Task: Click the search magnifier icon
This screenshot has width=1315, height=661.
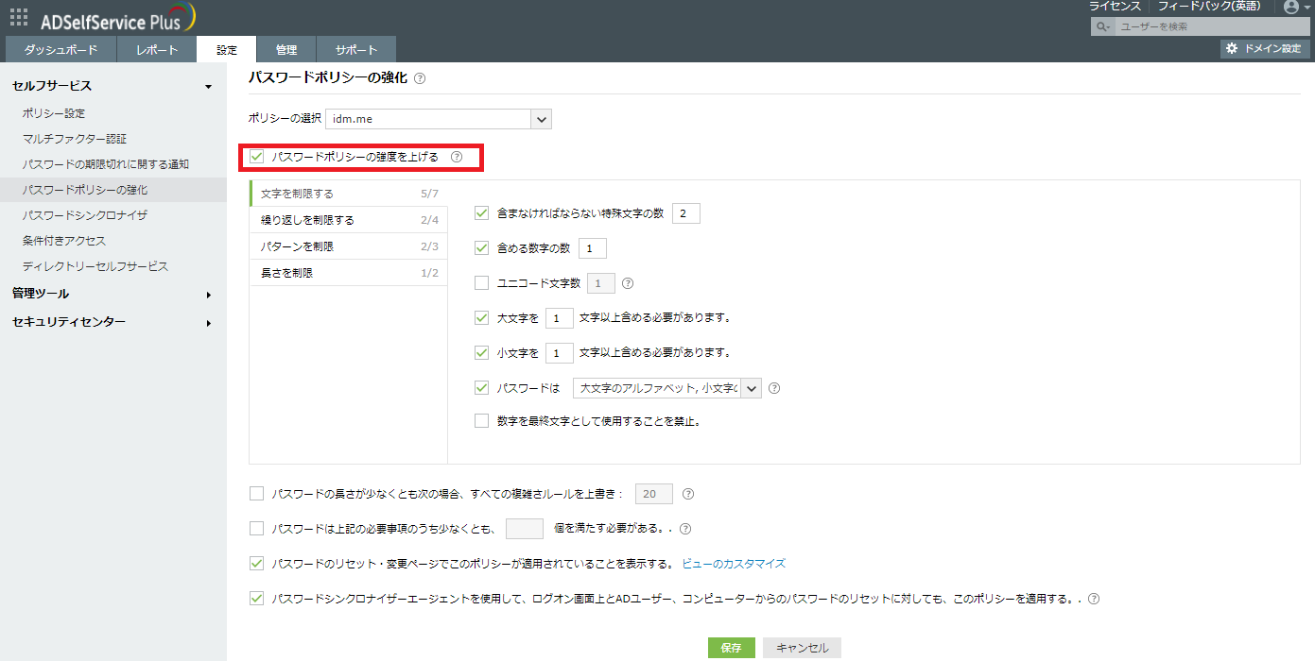Action: [x=1102, y=26]
